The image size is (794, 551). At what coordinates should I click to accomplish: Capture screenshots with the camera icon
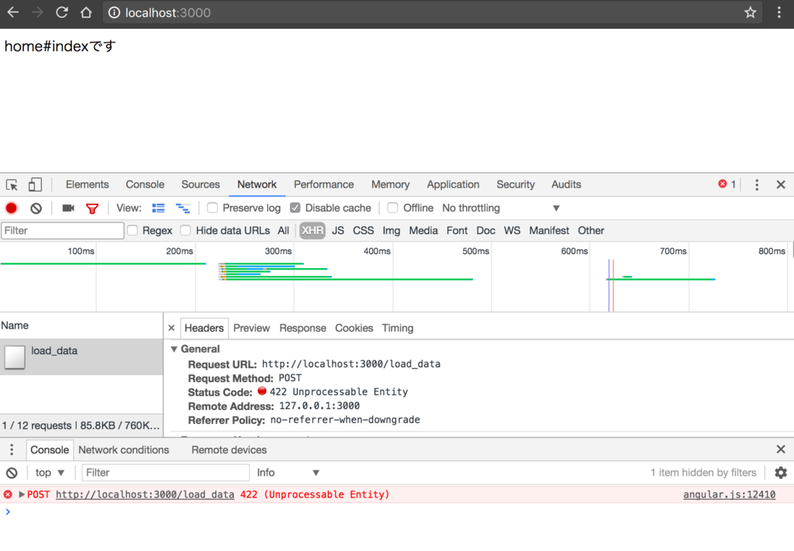(x=68, y=208)
